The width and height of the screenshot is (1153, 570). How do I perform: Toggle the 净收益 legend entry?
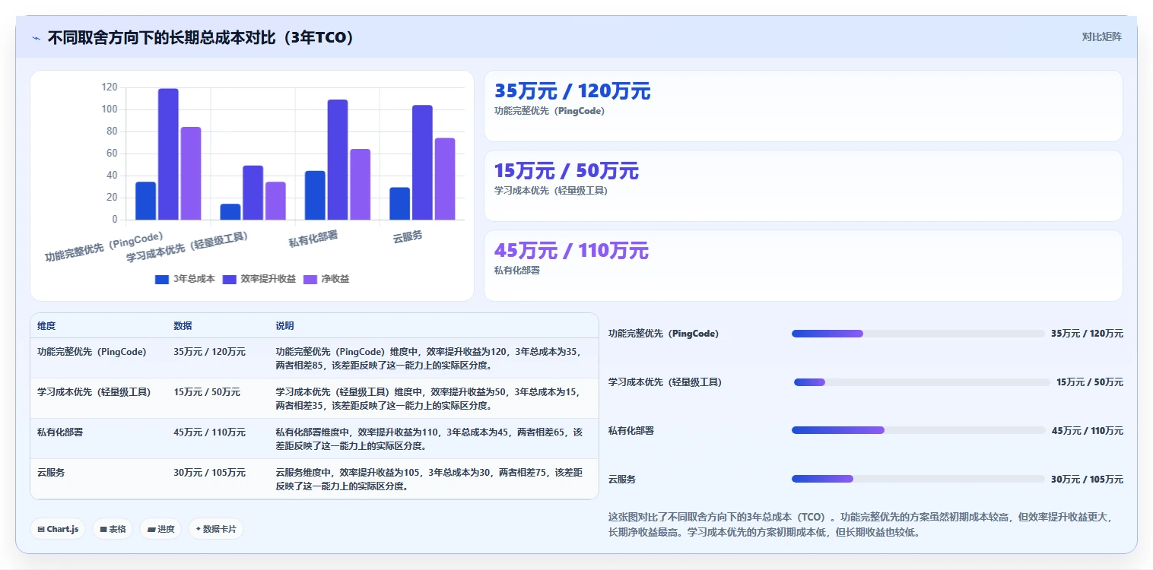click(326, 279)
